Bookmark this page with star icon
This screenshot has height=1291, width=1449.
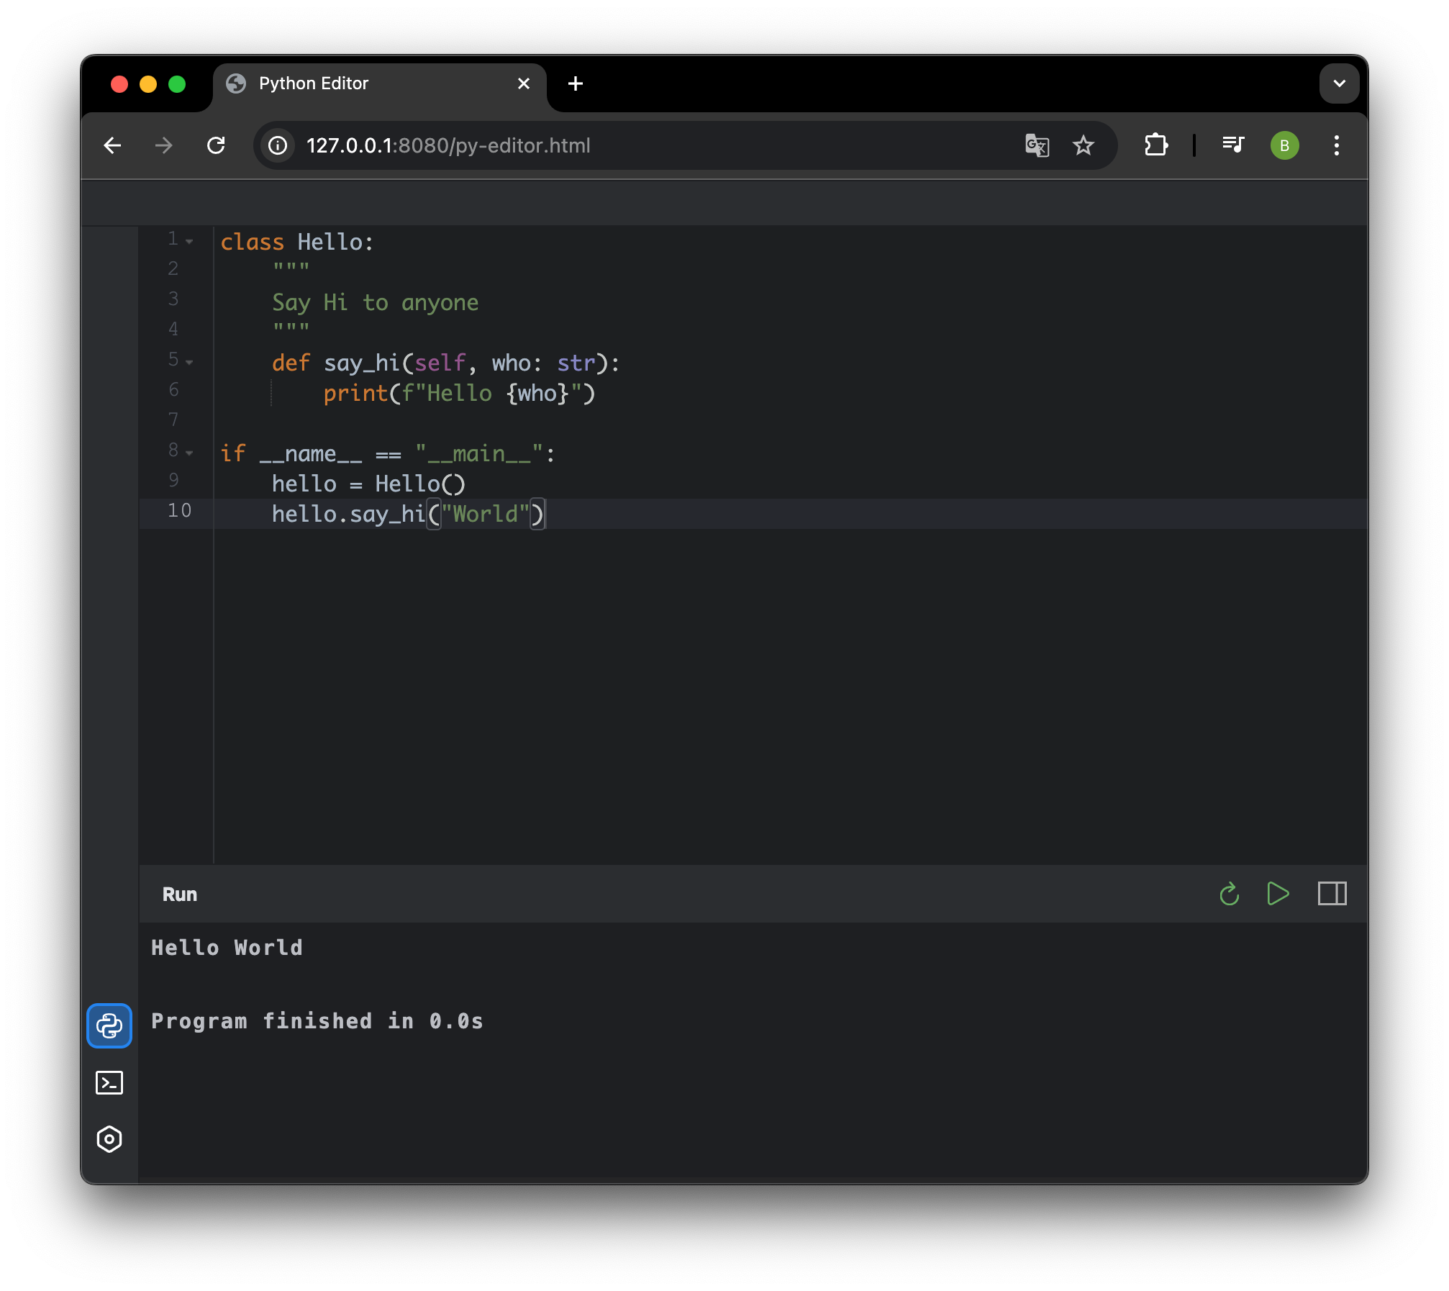tap(1084, 145)
